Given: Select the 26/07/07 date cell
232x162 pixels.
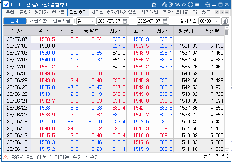Looking at the screenshot, I should coord(17,39).
